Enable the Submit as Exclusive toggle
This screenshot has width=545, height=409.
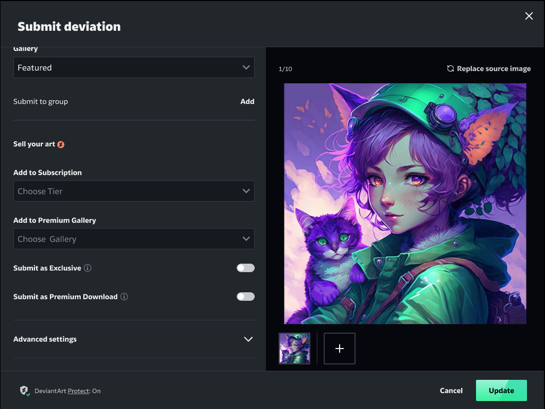point(245,268)
